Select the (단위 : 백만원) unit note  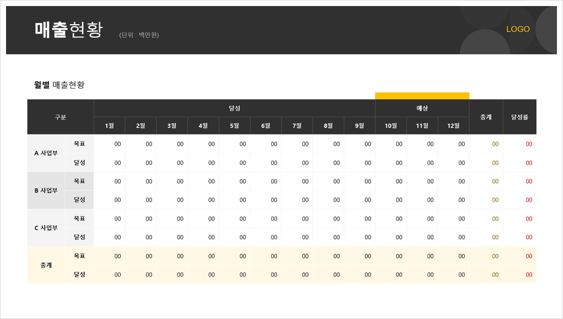point(139,35)
